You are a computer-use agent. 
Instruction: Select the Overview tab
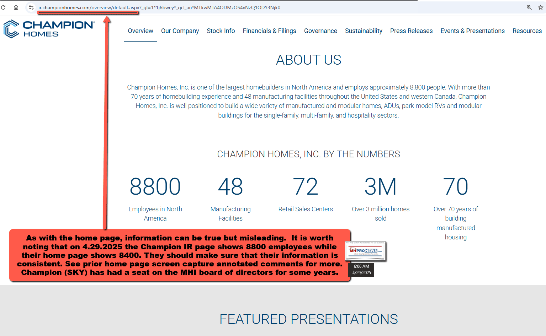pyautogui.click(x=141, y=31)
